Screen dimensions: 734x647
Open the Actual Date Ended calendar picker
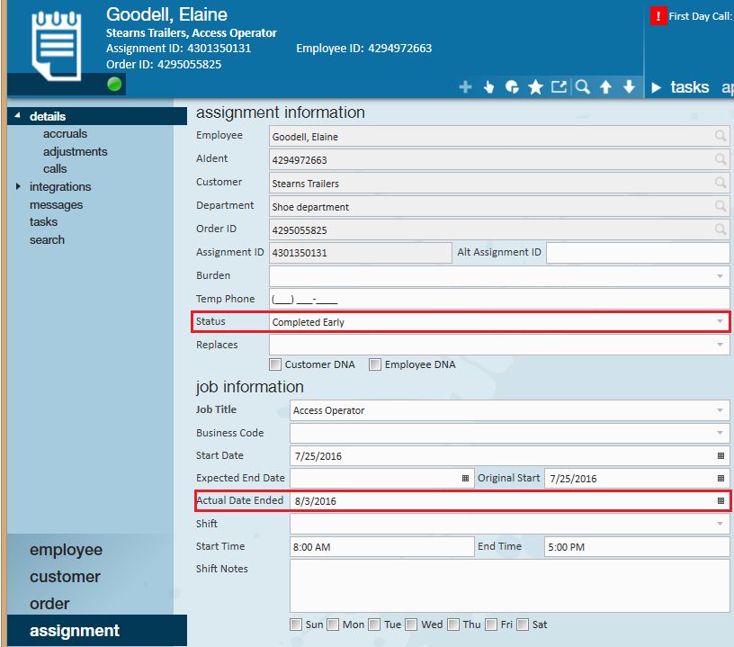(x=721, y=501)
